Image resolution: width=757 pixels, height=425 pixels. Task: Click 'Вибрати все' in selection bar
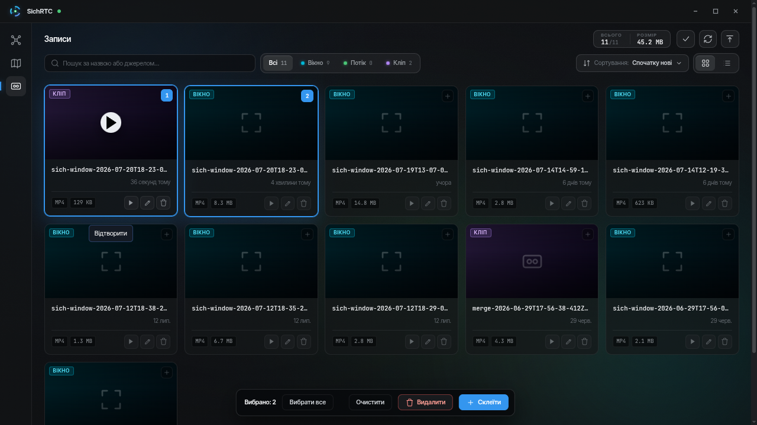(308, 402)
